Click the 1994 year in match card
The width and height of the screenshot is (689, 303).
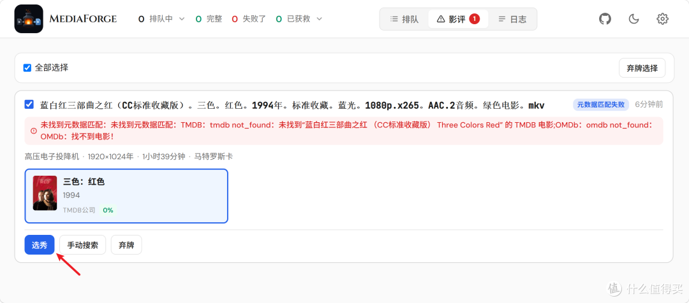[71, 195]
